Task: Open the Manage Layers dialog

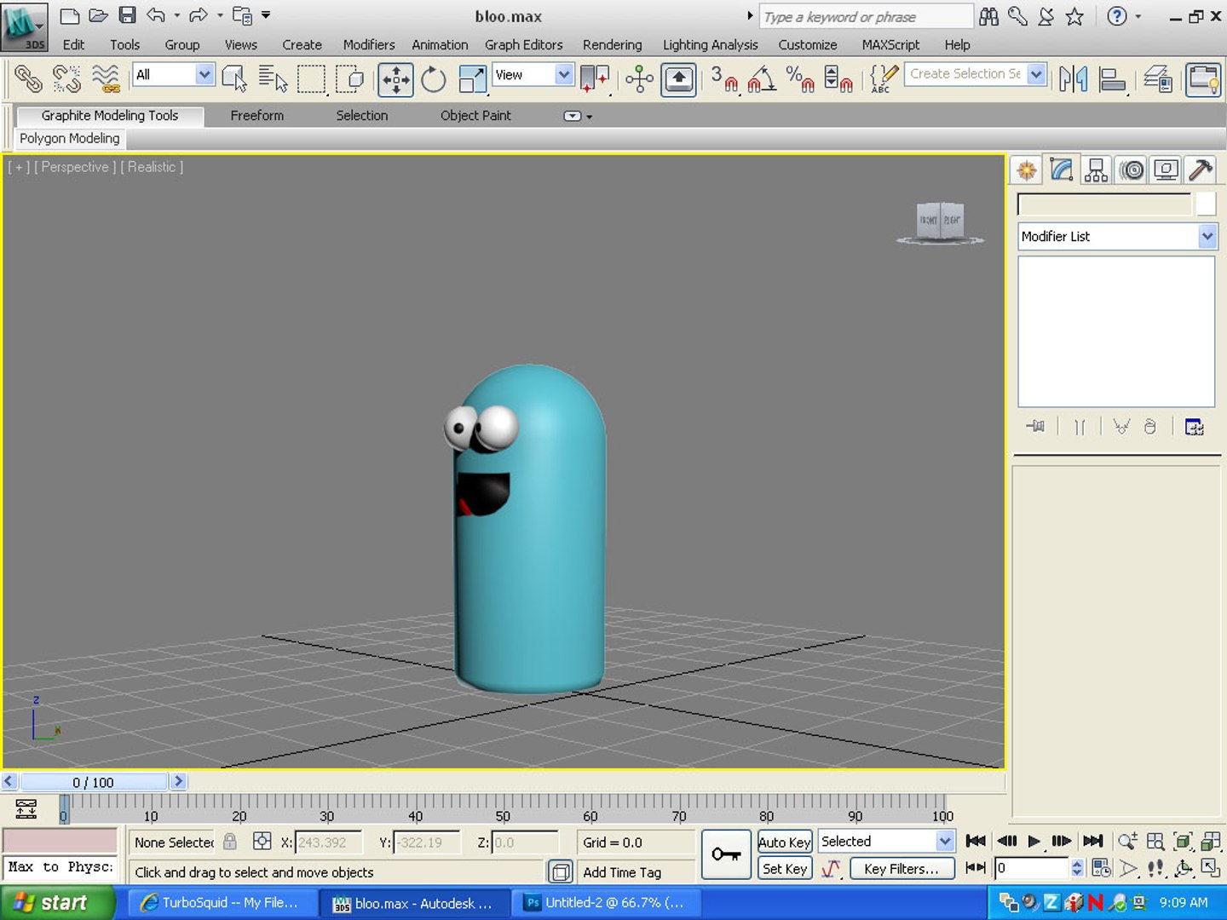Action: tap(1158, 79)
